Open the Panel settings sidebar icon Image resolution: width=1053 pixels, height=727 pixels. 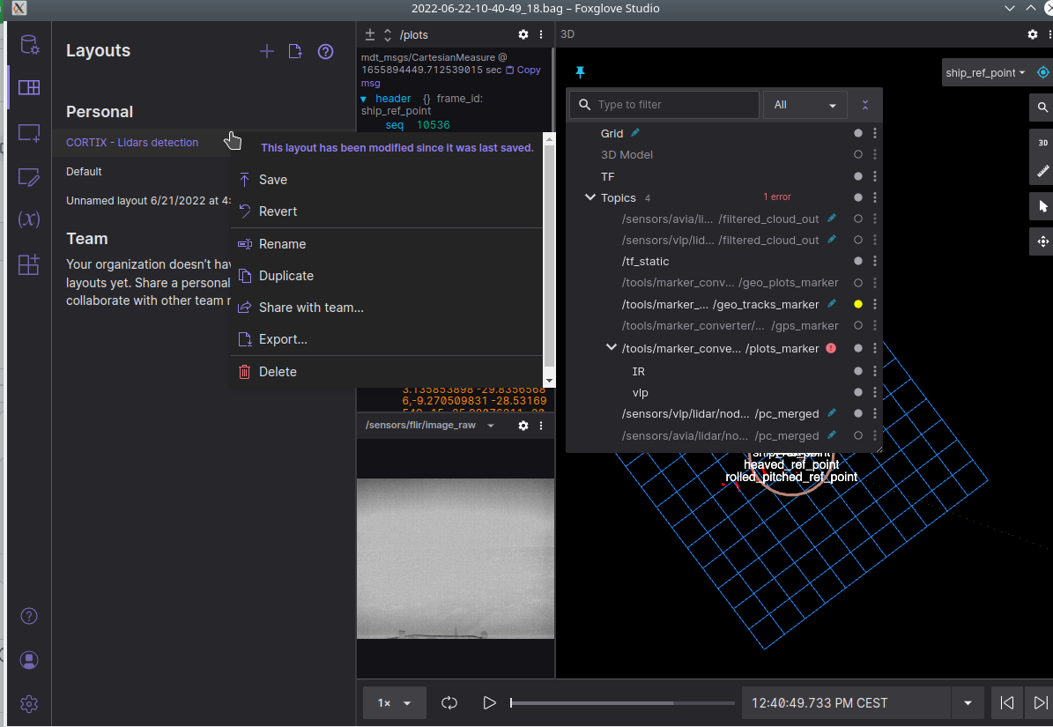(x=29, y=176)
